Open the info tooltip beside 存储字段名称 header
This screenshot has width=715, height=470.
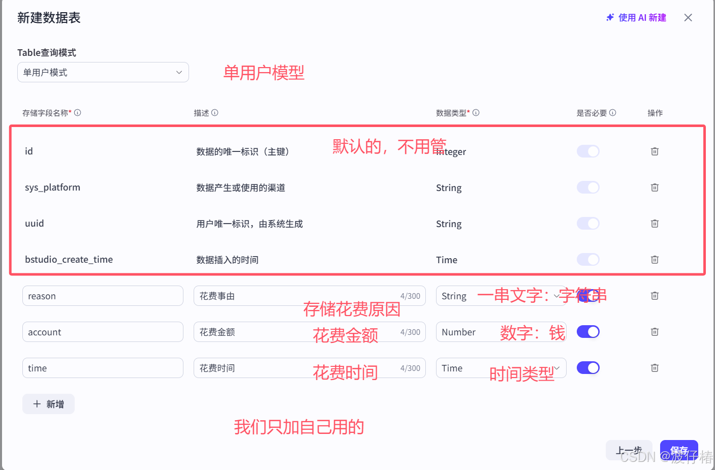[x=77, y=113]
